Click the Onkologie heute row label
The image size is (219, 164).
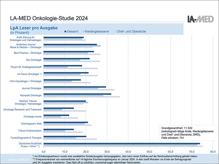32,116
